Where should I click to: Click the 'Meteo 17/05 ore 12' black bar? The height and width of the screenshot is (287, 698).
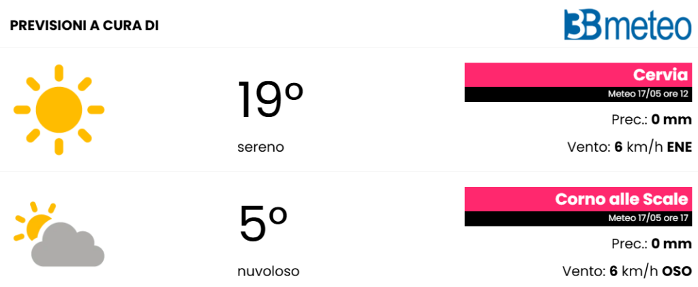[579, 95]
